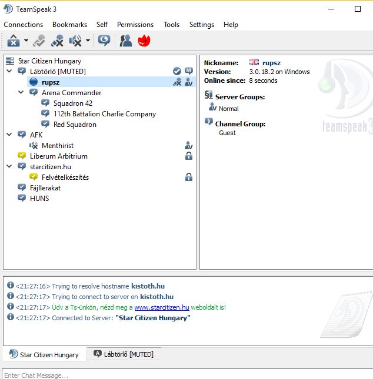
Task: Open the Settings menu
Action: pyautogui.click(x=202, y=25)
